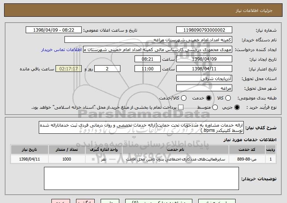This screenshot has height=203, width=287.
Task: Enable the treasury bonds payment checkbox
Action: pyautogui.click(x=181, y=108)
